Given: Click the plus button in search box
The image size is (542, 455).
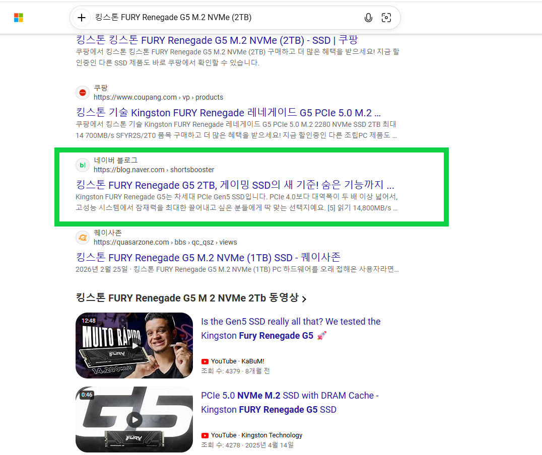Looking at the screenshot, I should pos(82,17).
